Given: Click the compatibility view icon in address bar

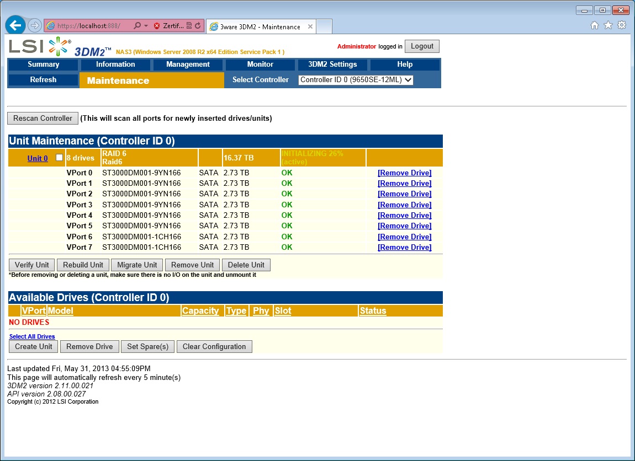Looking at the screenshot, I should (189, 26).
